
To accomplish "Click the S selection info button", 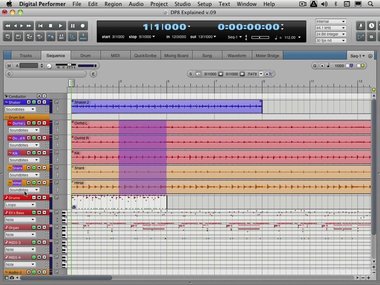I will click(191, 74).
